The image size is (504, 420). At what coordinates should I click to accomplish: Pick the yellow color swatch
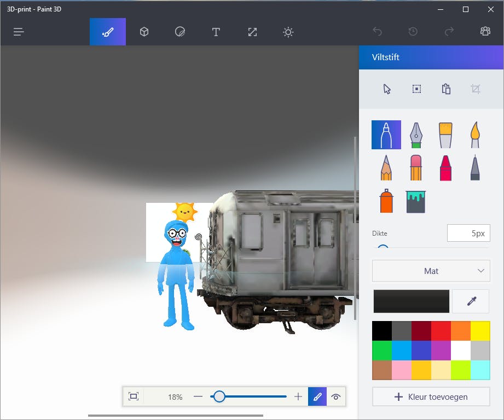tap(480, 331)
